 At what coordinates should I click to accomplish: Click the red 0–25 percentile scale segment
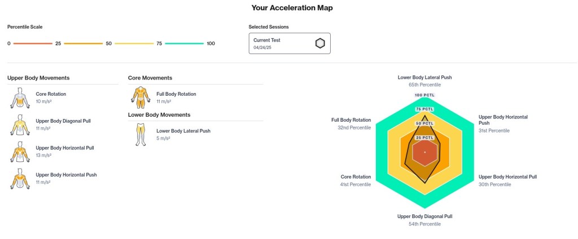(32, 43)
